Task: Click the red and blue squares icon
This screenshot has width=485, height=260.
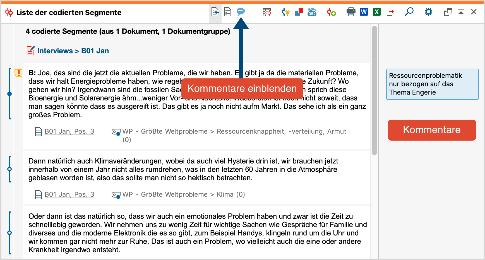Action: tap(299, 12)
